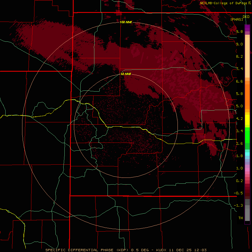Click the 1.0 scale value
Viewport: 252px width, 252px height.
coord(239,168)
